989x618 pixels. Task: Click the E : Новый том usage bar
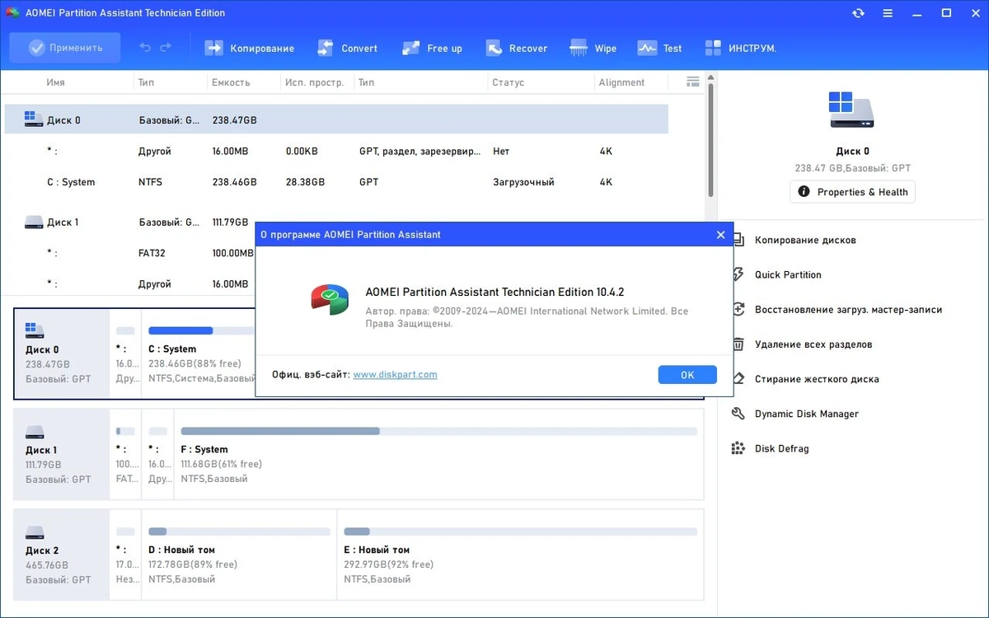pyautogui.click(x=521, y=531)
